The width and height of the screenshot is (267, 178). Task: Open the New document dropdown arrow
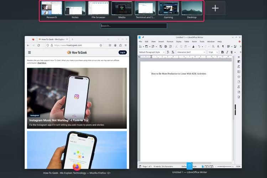[x=143, y=47]
